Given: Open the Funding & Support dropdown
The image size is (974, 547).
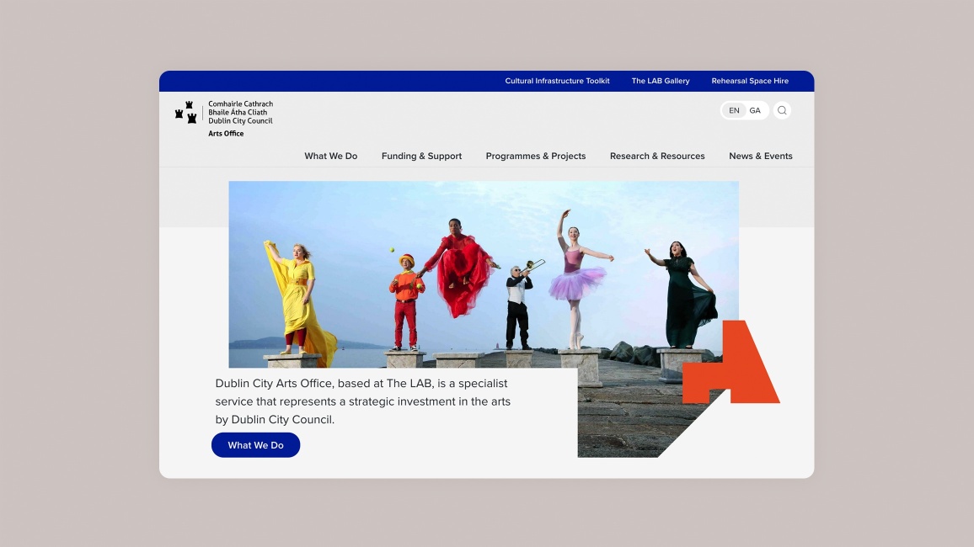Looking at the screenshot, I should coord(421,156).
